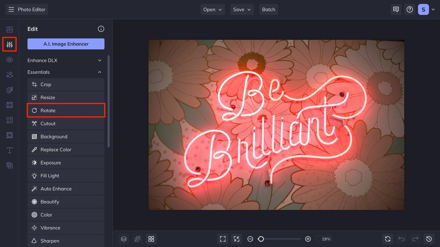This screenshot has height=247, width=440.
Task: Open the Text tool sidebar icon
Action: click(x=9, y=150)
